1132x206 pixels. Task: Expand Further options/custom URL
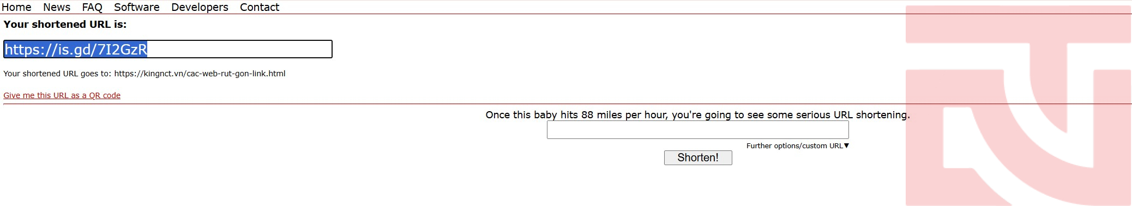pyautogui.click(x=798, y=146)
